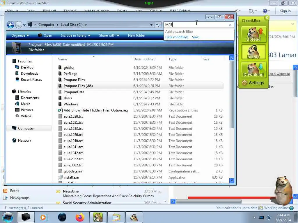The height and width of the screenshot is (223, 298).
Task: Open Downloads in the Favorites list
Action: tap(29, 73)
